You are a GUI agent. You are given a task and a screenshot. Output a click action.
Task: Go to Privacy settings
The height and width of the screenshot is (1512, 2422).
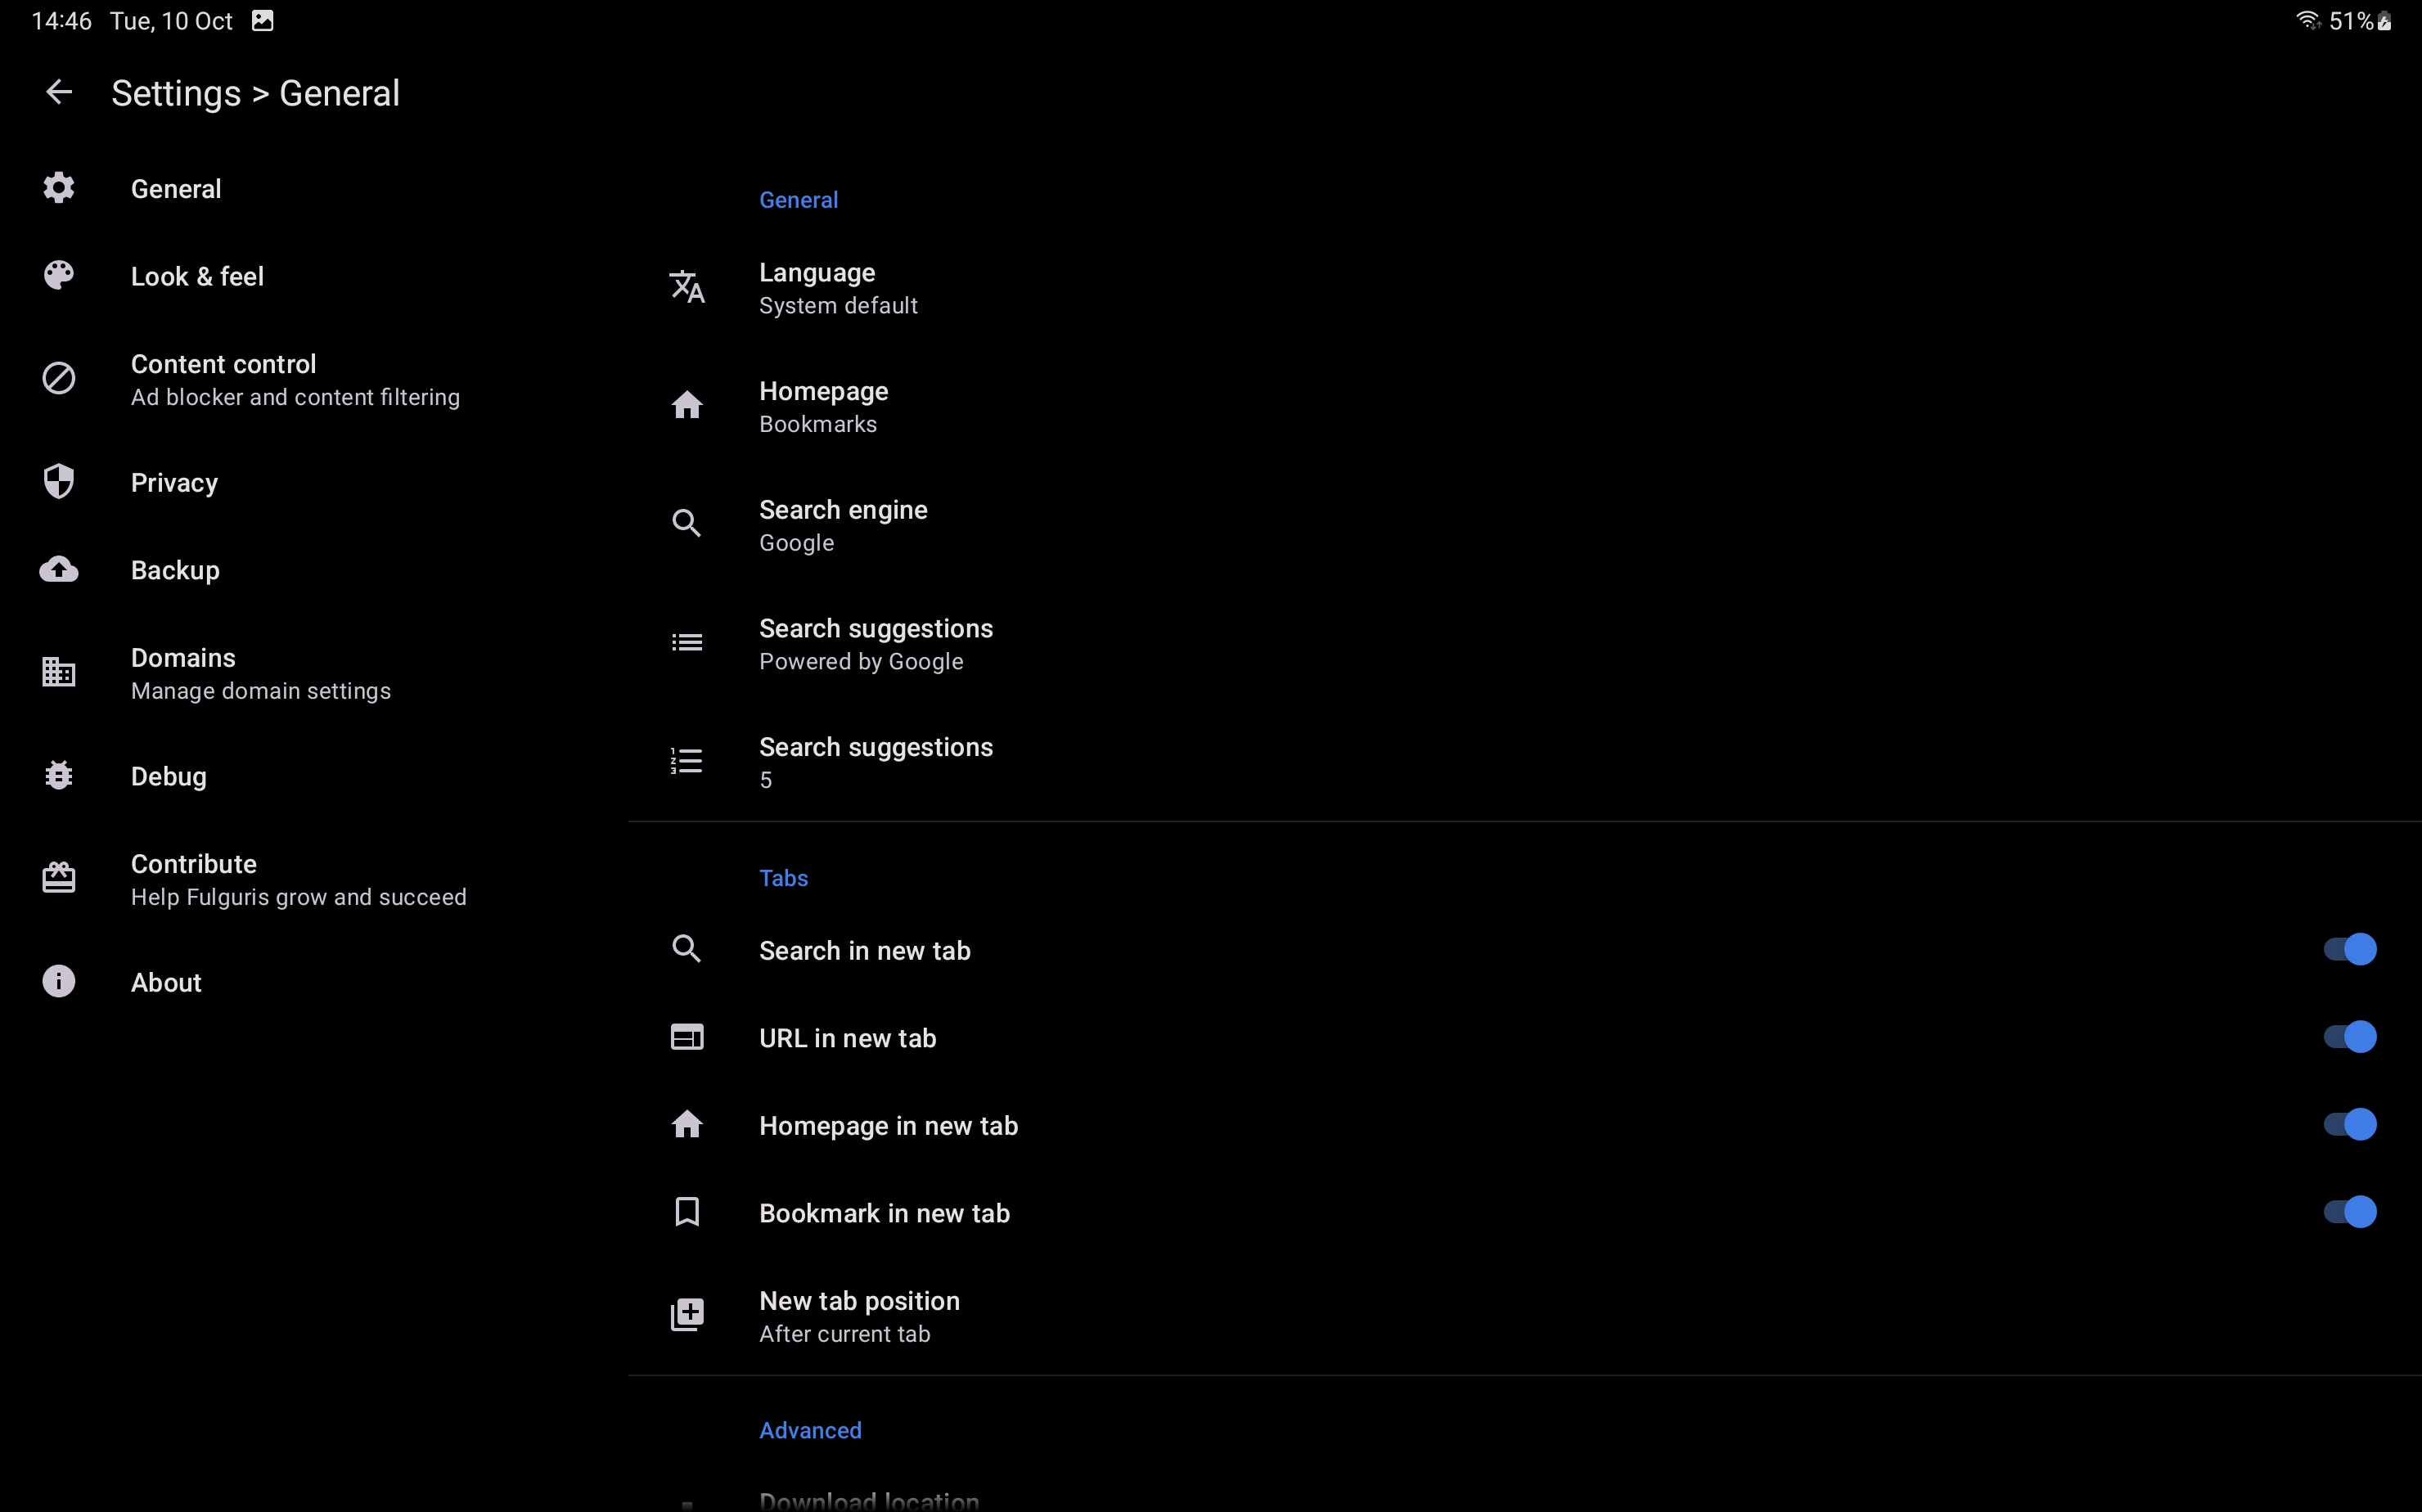tap(314, 482)
